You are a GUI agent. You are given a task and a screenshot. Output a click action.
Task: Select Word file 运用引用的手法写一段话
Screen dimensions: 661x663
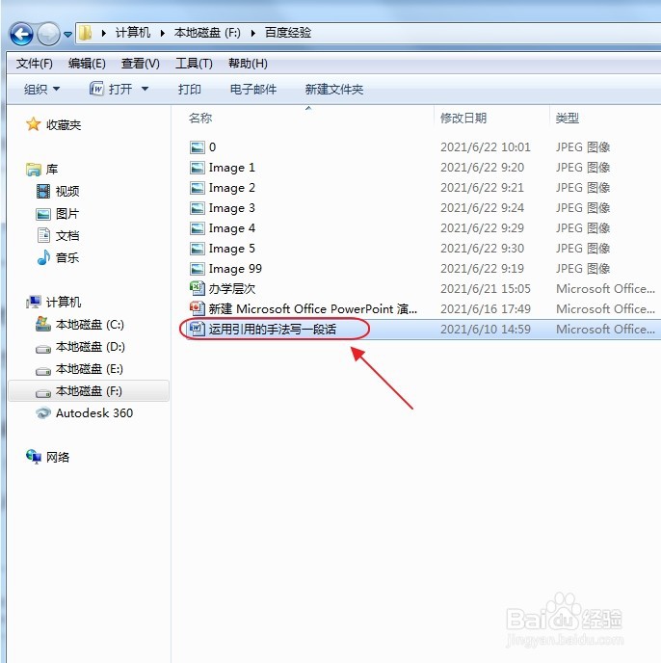263,329
